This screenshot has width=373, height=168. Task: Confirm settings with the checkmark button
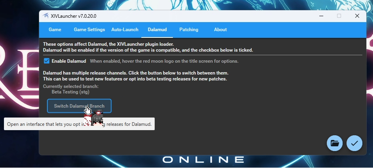(354, 143)
